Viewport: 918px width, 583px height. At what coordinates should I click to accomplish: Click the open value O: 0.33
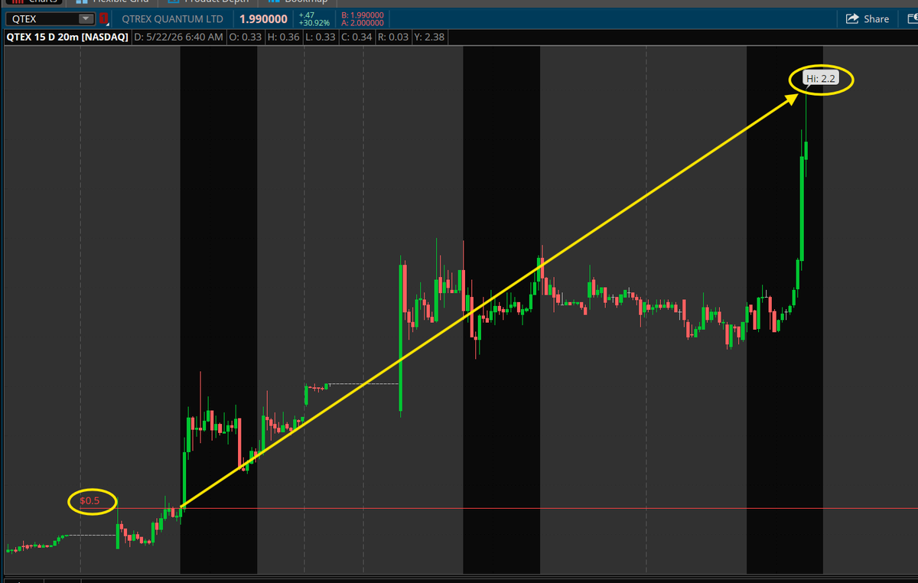246,37
